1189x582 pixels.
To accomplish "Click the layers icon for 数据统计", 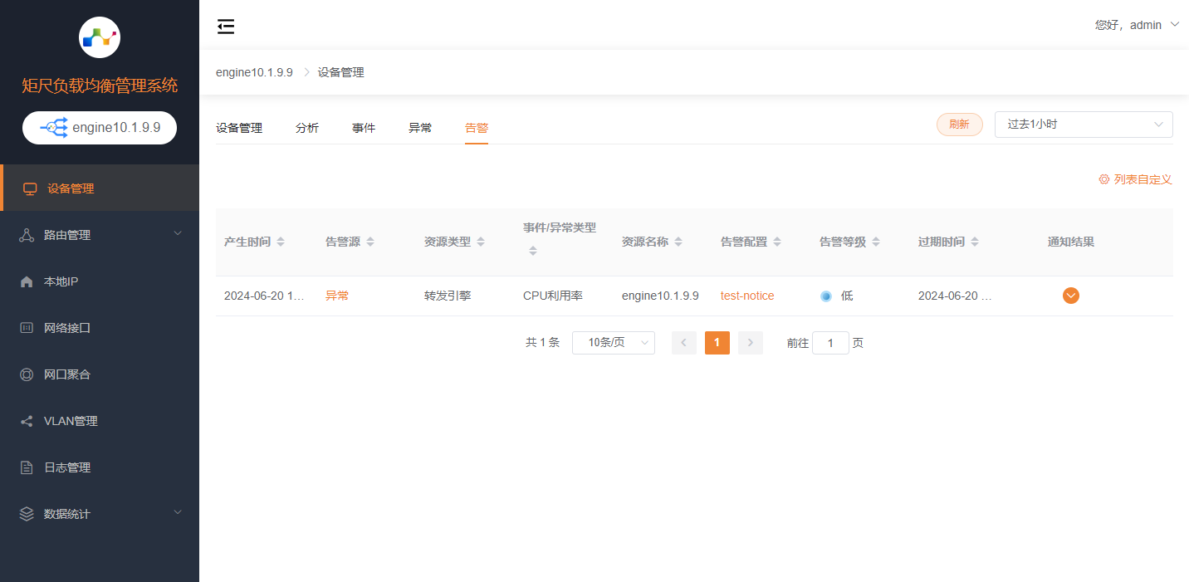I will 27,514.
